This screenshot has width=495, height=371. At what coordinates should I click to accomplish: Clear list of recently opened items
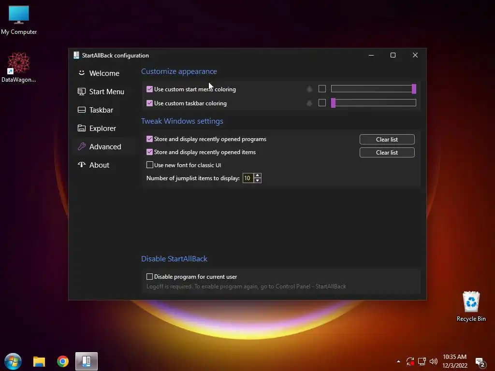click(387, 152)
